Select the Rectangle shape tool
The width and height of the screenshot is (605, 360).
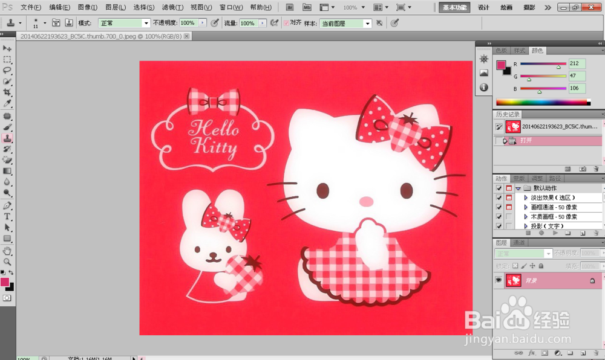point(7,239)
